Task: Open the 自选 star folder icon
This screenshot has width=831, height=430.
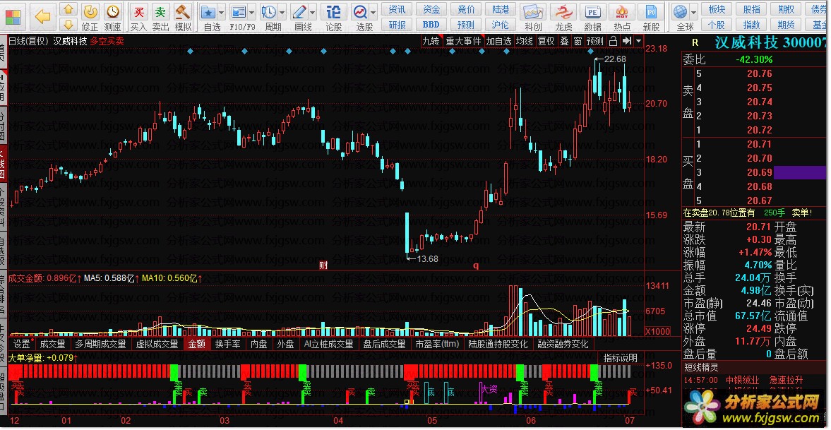Action: [208, 12]
